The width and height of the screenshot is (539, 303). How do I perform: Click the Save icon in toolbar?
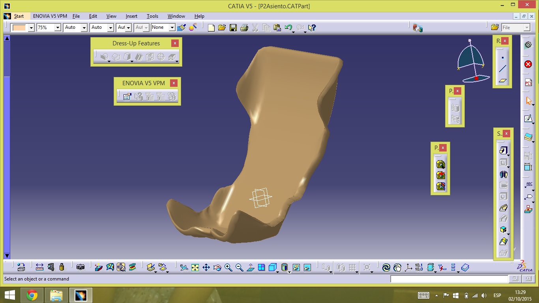point(233,28)
